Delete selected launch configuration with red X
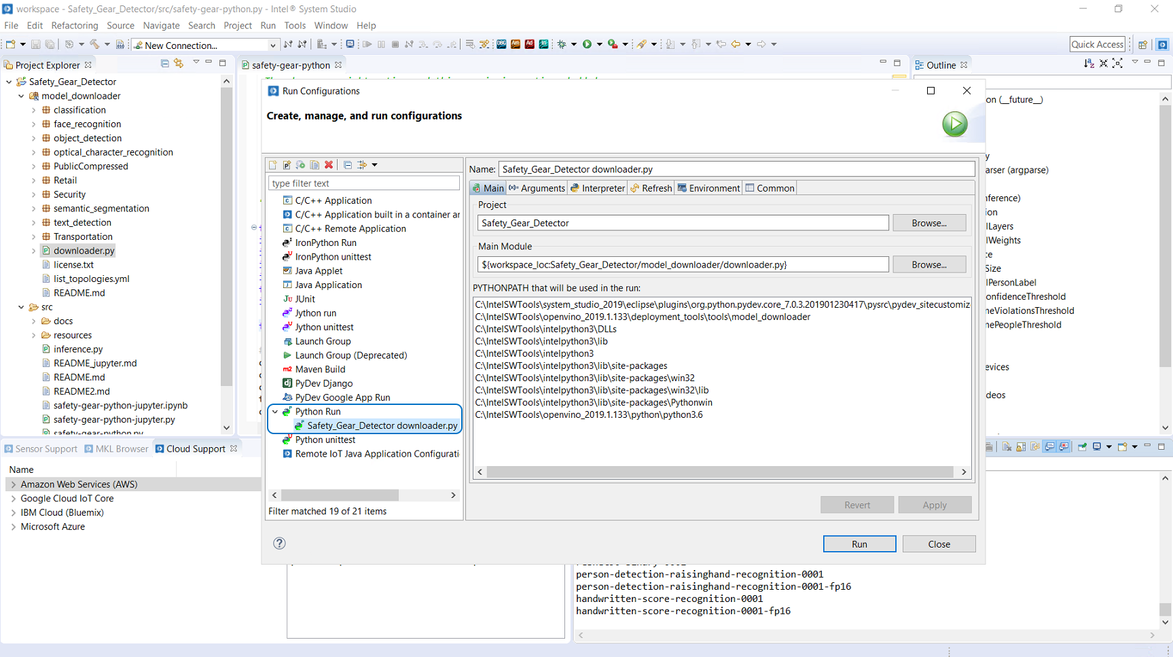 329,165
